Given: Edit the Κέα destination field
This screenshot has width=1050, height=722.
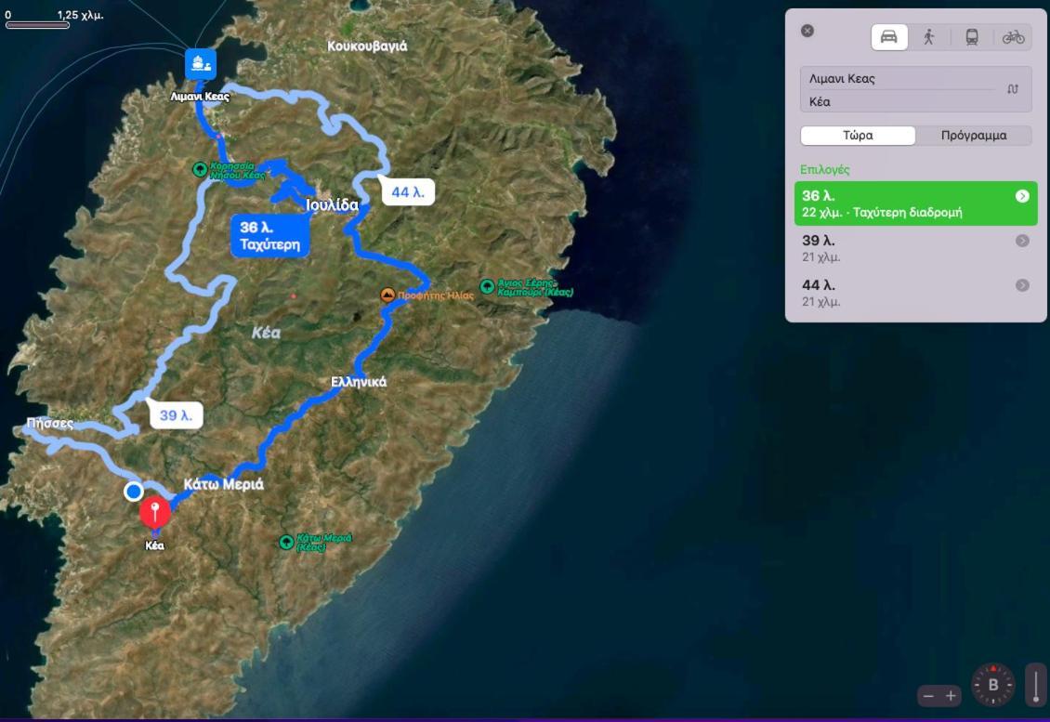Looking at the screenshot, I should (x=903, y=102).
